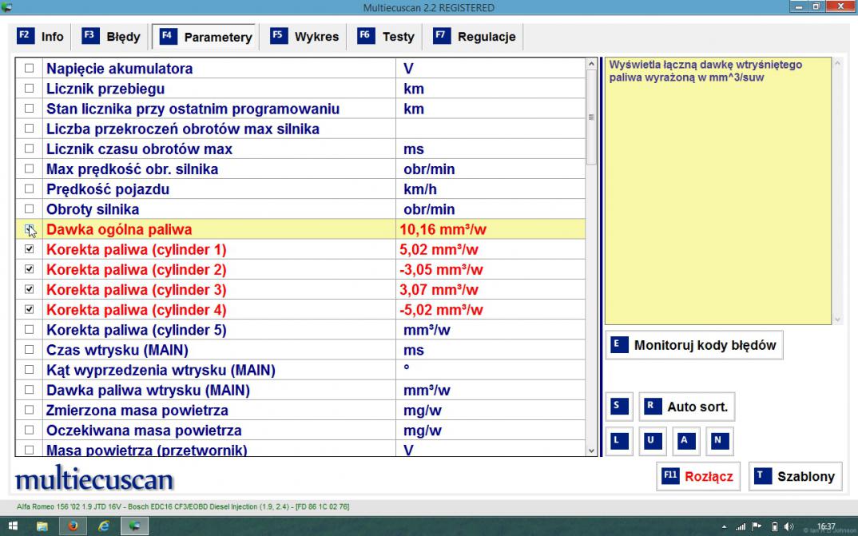Click the A button
The width and height of the screenshot is (858, 536).
pos(685,442)
